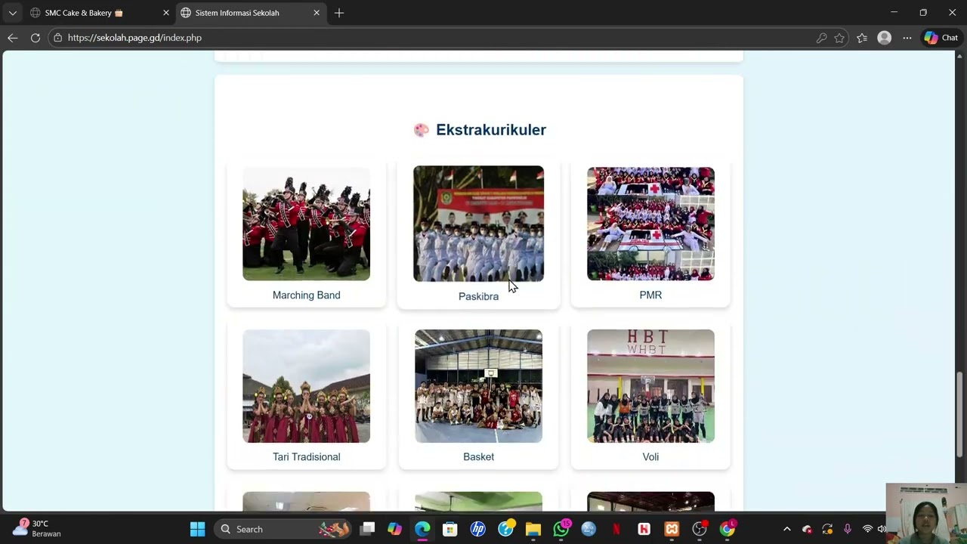Click the taskbar Search box

point(284,530)
